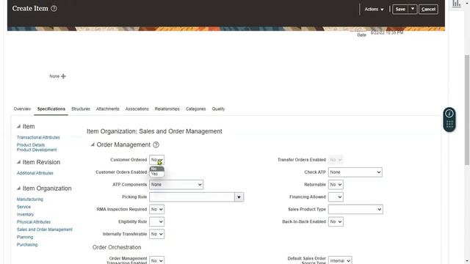Image resolution: width=470 pixels, height=264 pixels.
Task: Open Sales and Order Management link
Action: click(44, 230)
